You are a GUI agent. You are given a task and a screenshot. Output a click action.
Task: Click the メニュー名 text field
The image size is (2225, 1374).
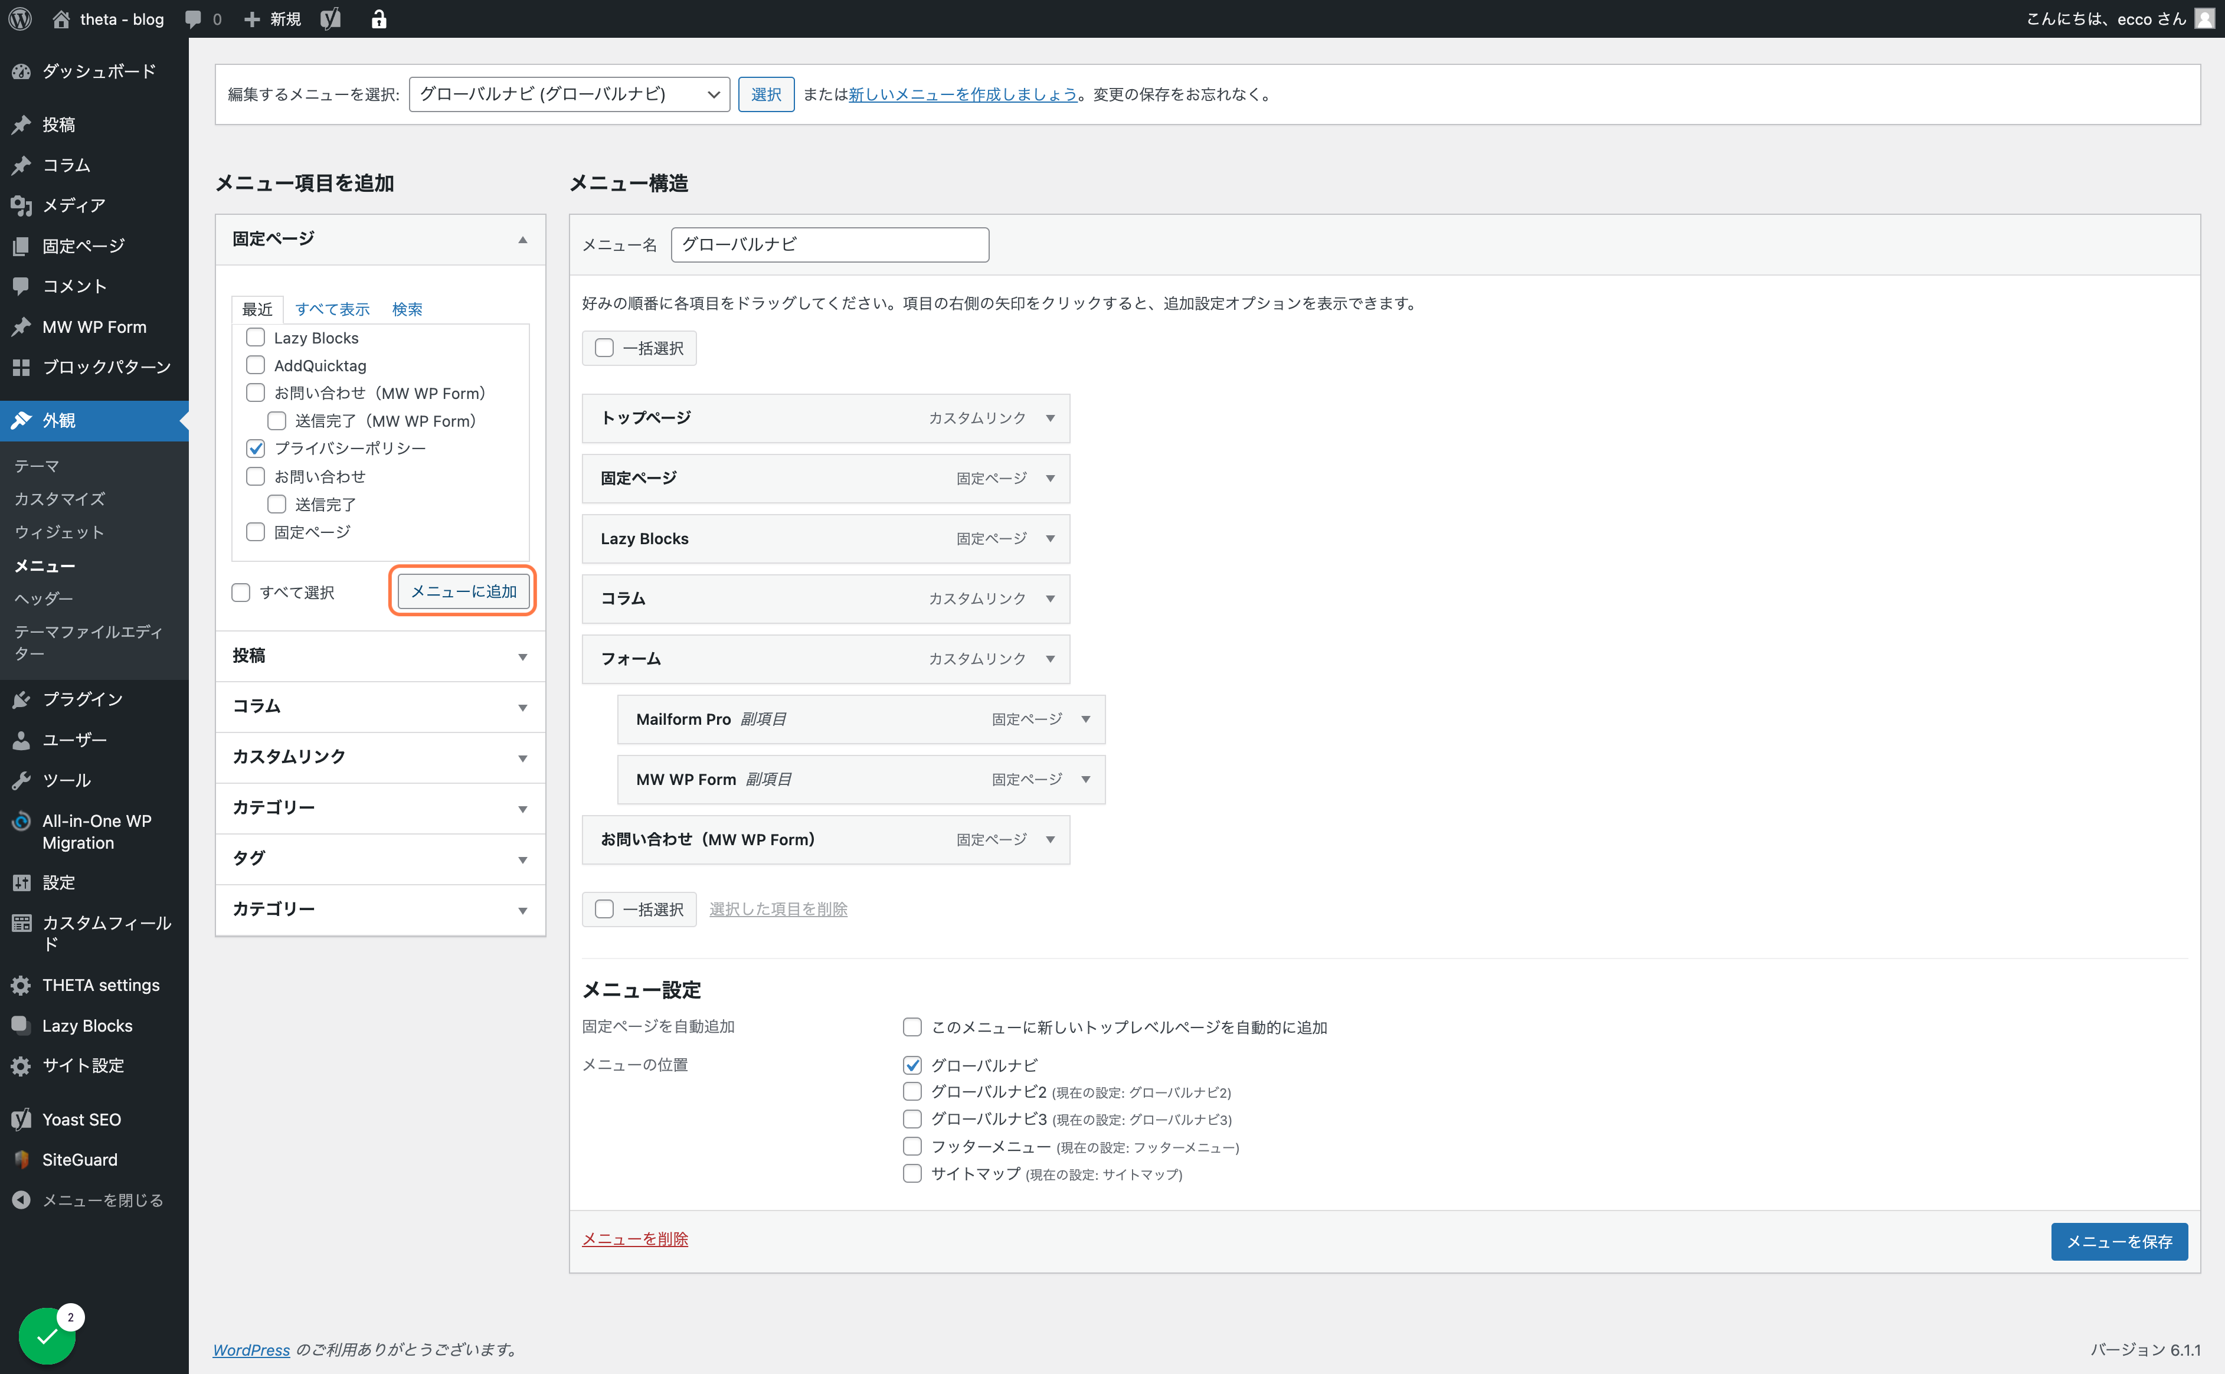(830, 244)
